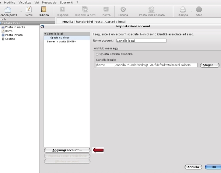Open the Scarica posta dropdown arrow

21,11
